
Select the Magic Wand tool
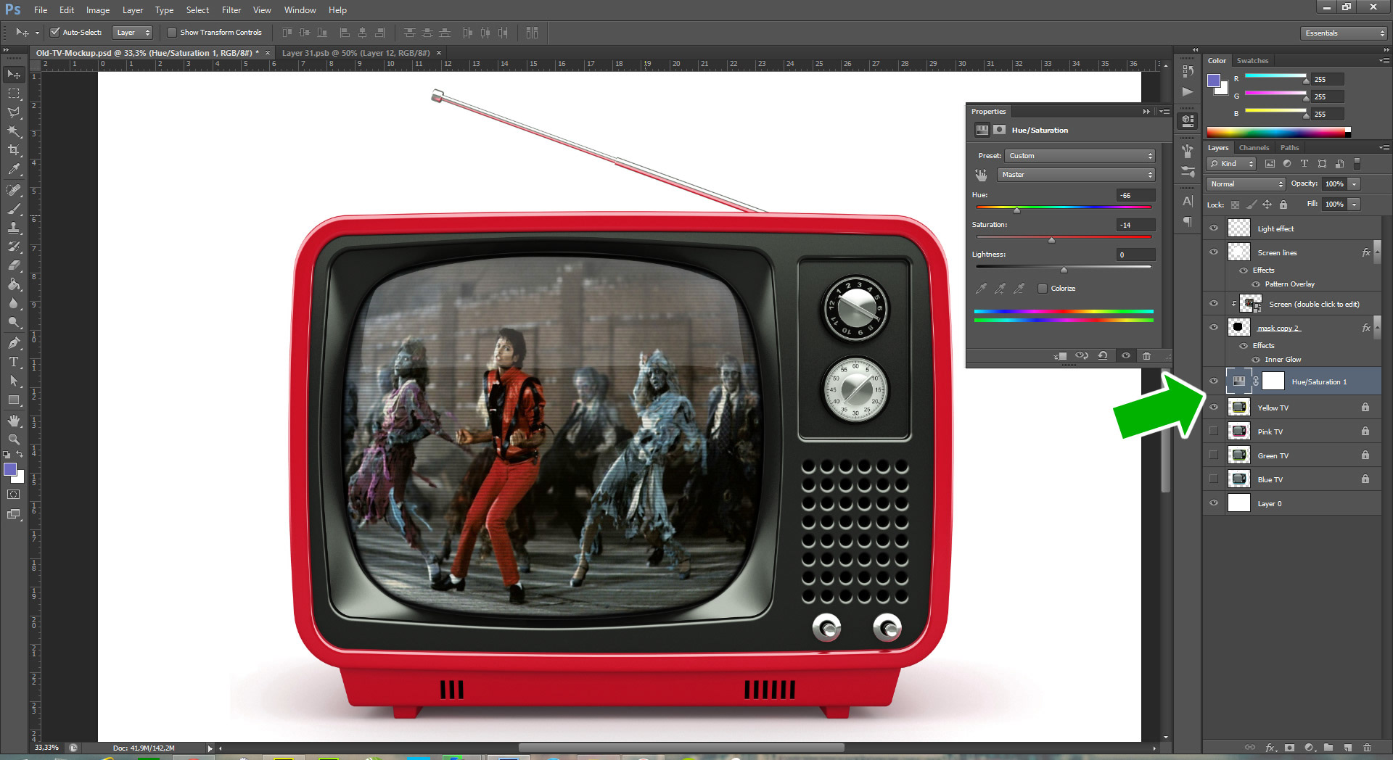click(14, 131)
